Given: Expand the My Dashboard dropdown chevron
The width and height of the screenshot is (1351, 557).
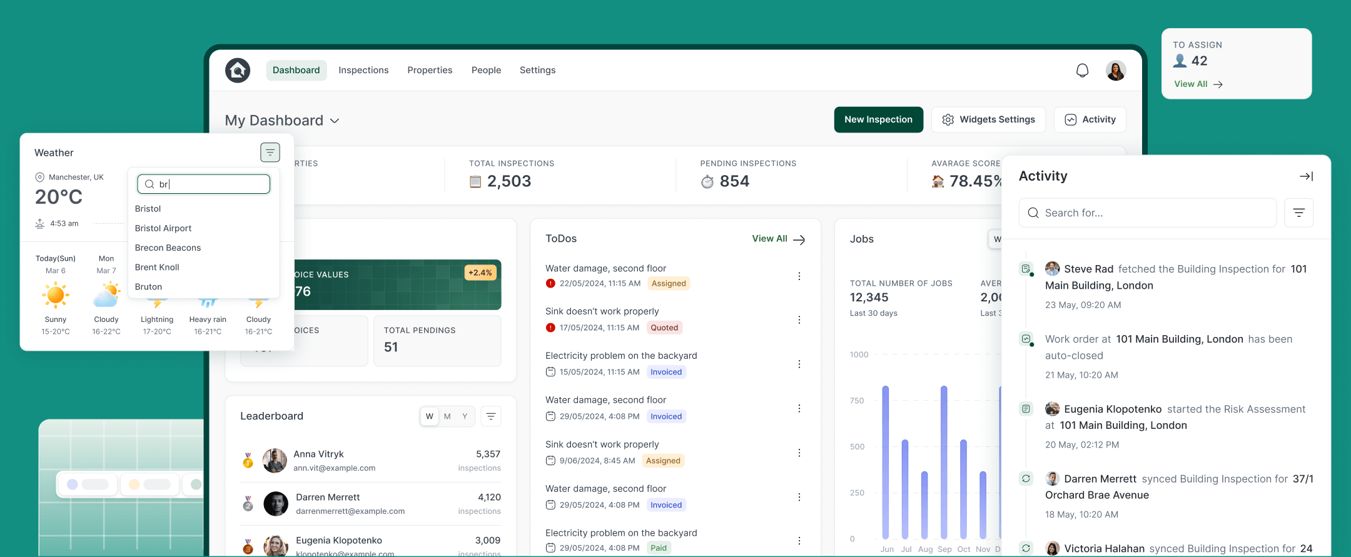Looking at the screenshot, I should [x=335, y=121].
